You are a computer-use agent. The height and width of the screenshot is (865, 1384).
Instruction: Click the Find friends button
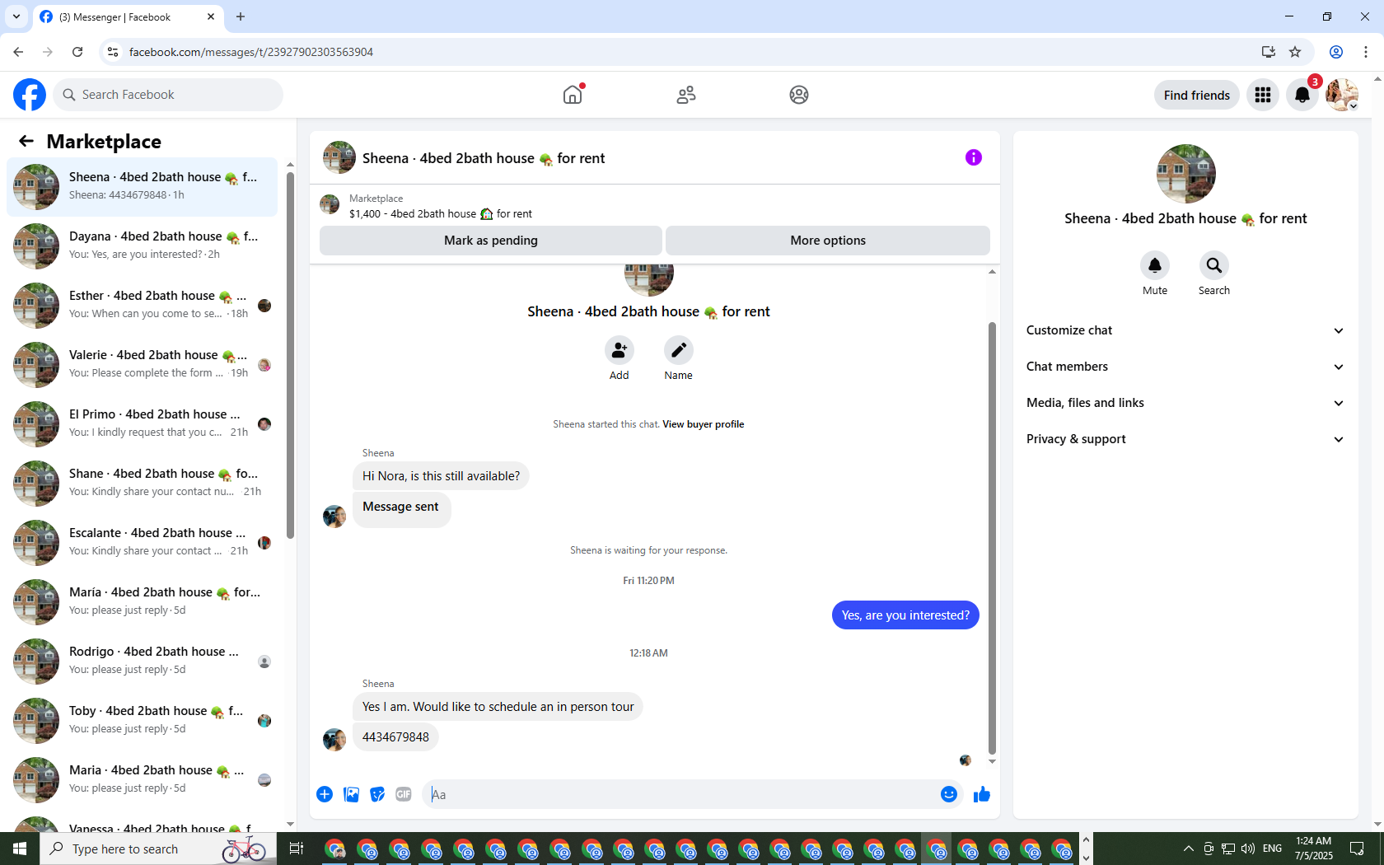[1197, 95]
